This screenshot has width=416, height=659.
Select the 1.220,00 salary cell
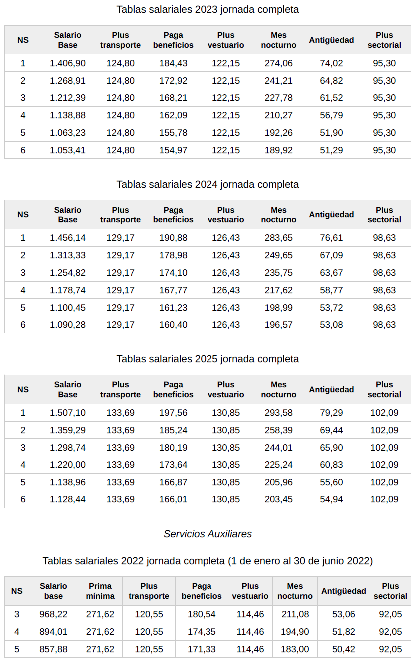[68, 465]
